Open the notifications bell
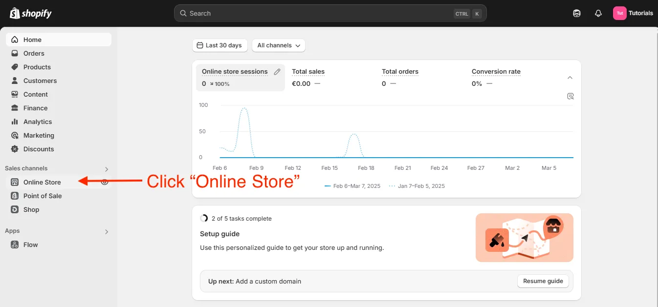Viewport: 658px width, 307px height. (598, 13)
